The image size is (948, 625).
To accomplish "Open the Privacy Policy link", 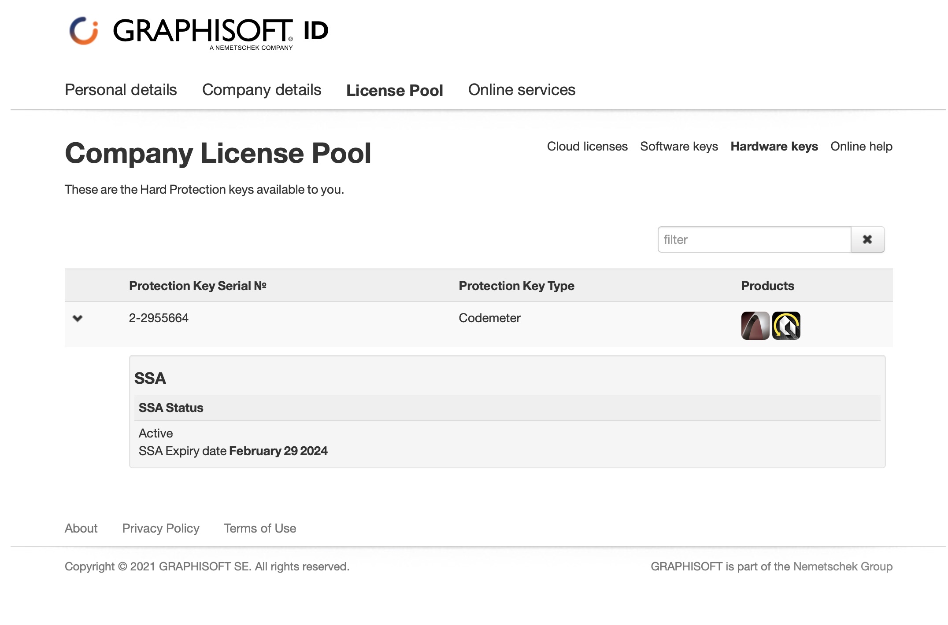I will point(161,528).
